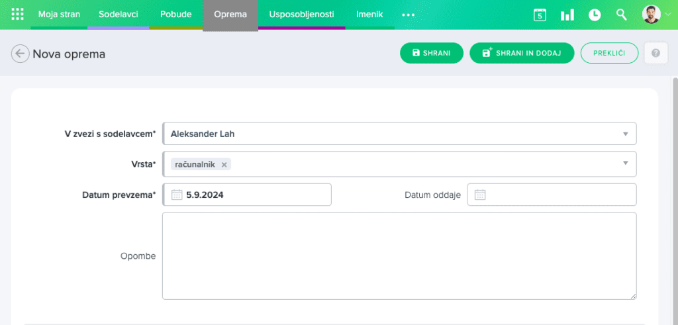Click the back arrow next to Nova oprema
The width and height of the screenshot is (678, 325).
tap(21, 54)
